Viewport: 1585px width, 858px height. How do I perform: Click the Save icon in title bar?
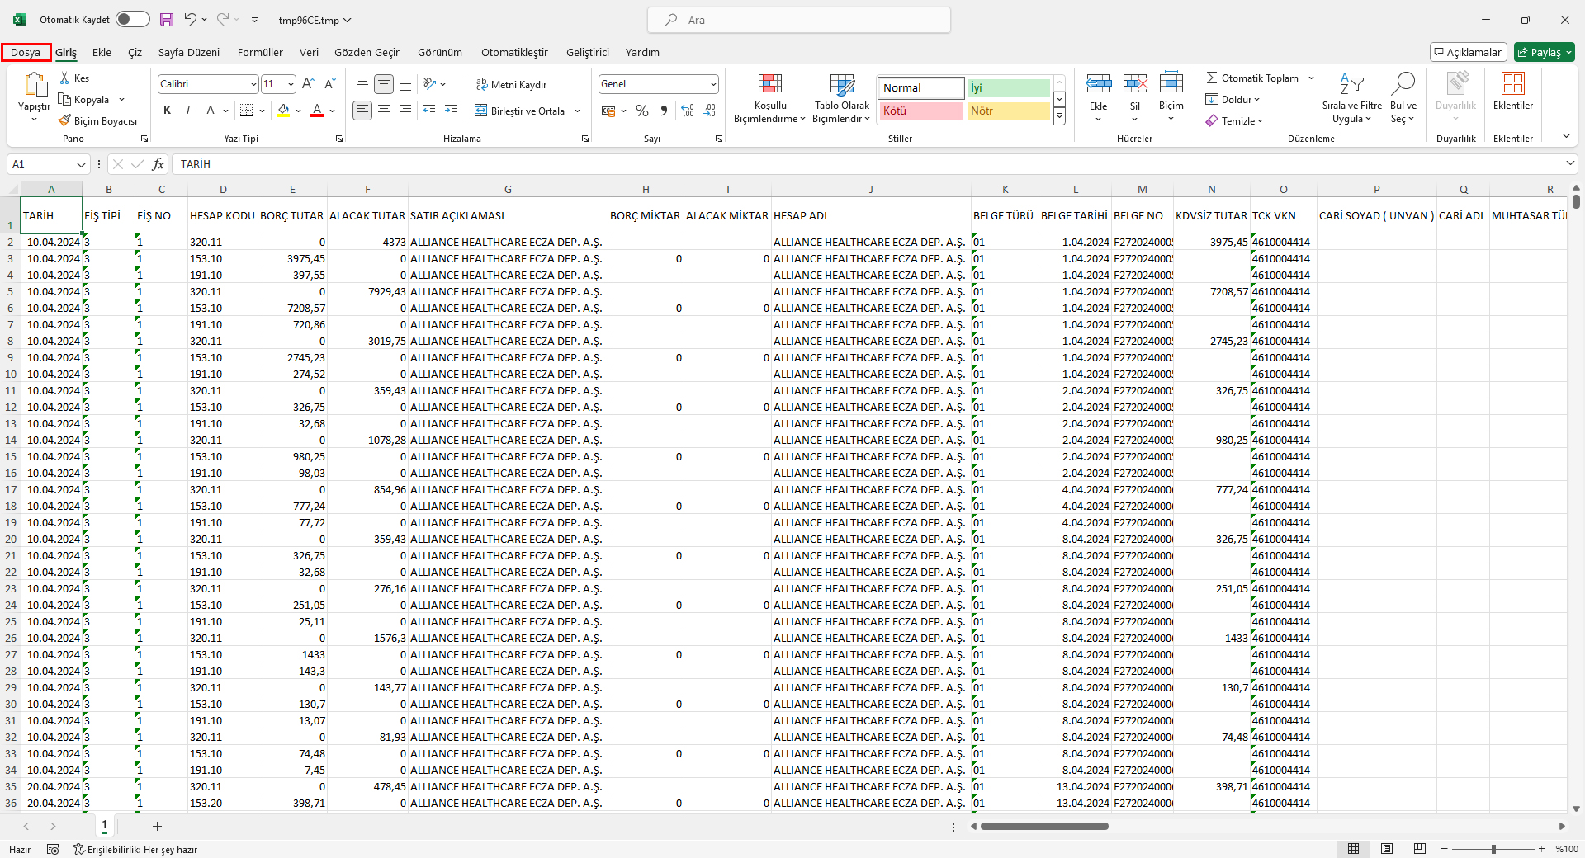click(167, 20)
